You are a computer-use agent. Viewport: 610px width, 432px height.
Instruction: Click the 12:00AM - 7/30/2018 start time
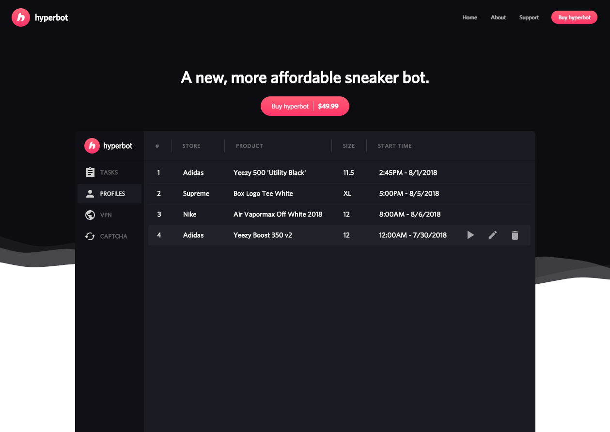pyautogui.click(x=413, y=235)
